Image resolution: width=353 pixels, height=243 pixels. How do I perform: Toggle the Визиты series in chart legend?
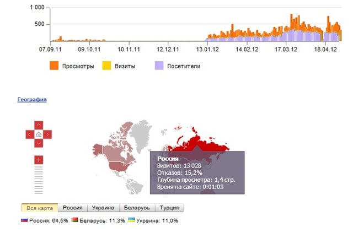(106, 66)
